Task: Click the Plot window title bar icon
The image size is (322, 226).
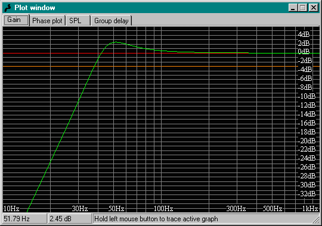Action: coord(8,8)
